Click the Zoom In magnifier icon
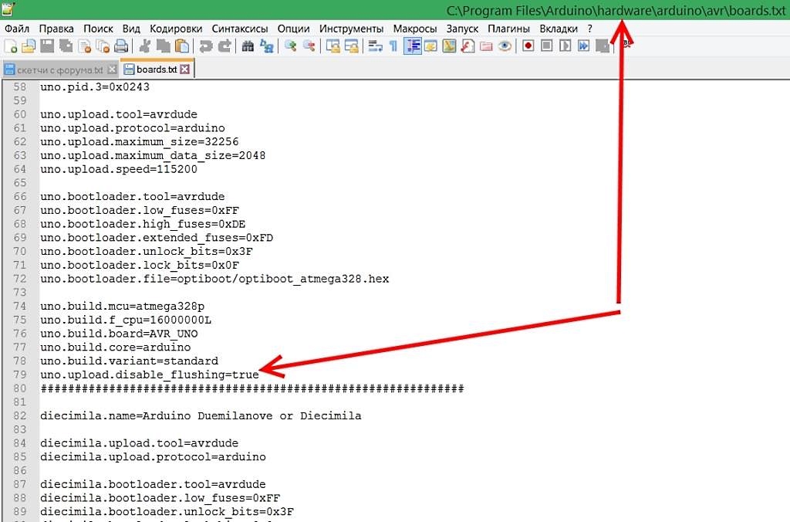This screenshot has height=522, width=790. [291, 46]
